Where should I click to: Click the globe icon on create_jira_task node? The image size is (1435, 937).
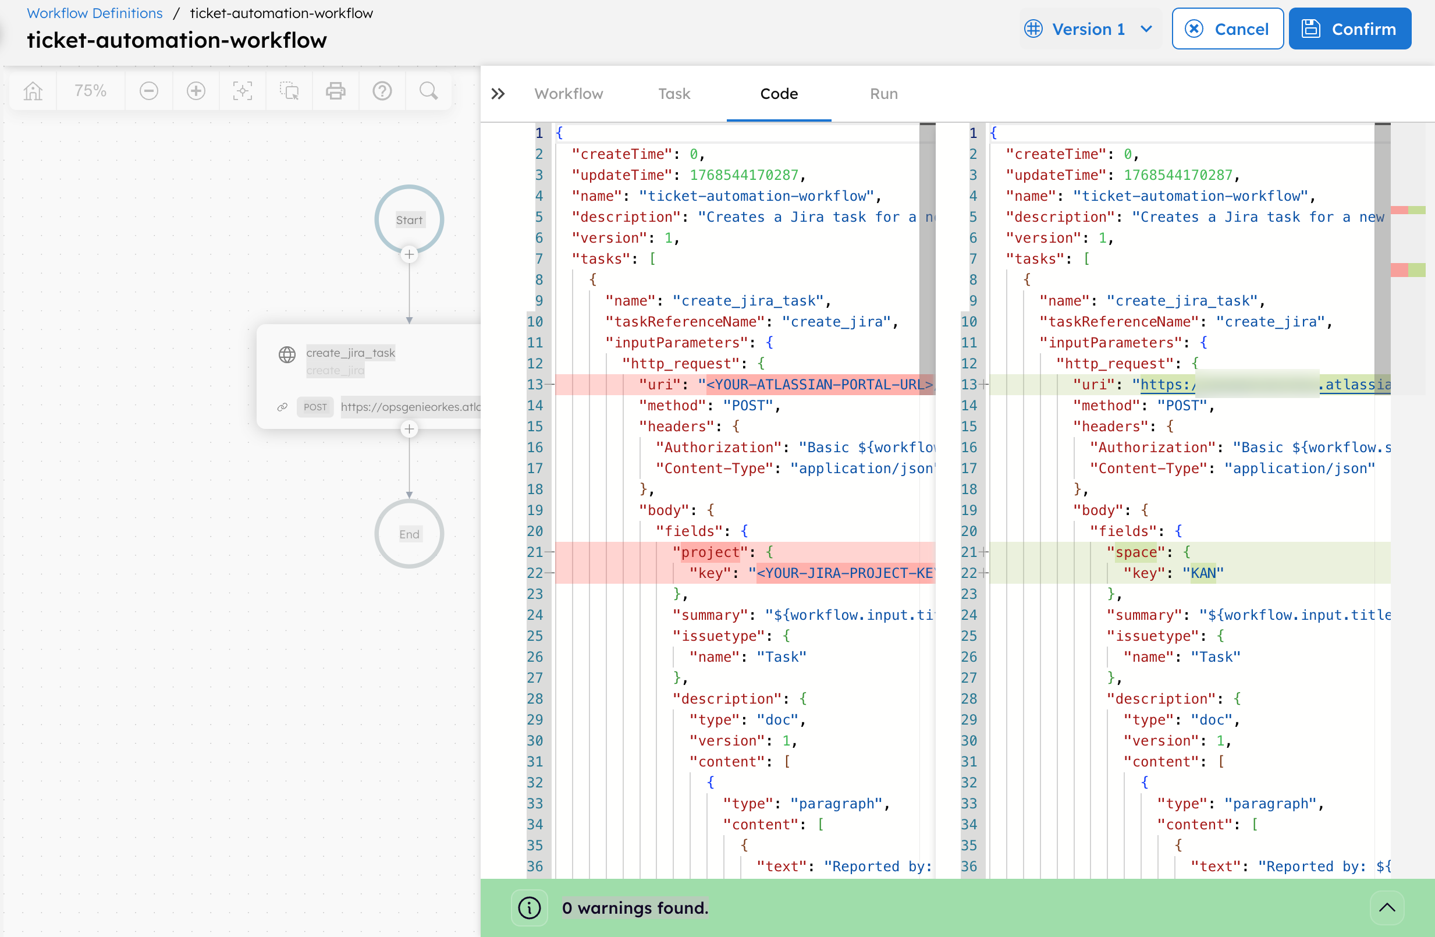pos(287,354)
